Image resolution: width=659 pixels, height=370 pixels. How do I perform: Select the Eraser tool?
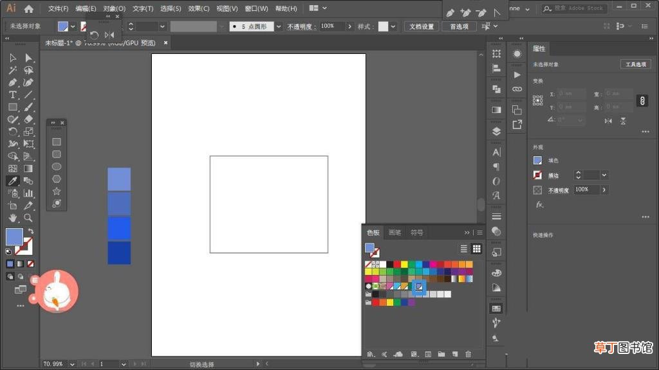tap(28, 119)
